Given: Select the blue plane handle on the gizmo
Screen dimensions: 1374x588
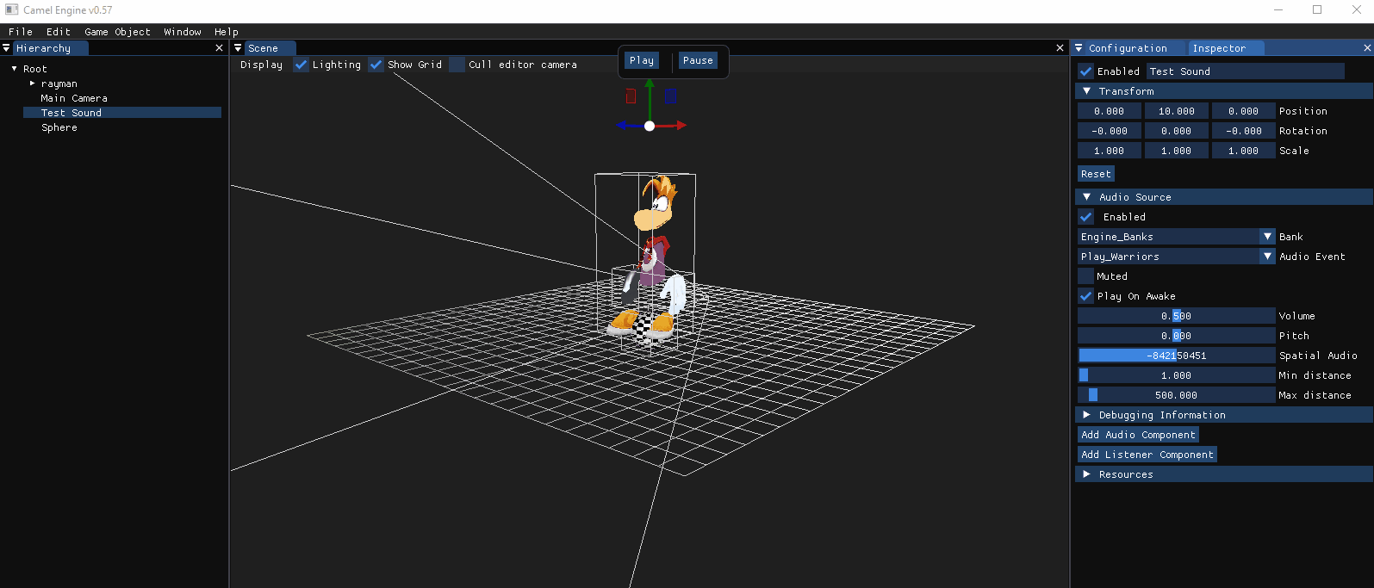Looking at the screenshot, I should [x=670, y=96].
